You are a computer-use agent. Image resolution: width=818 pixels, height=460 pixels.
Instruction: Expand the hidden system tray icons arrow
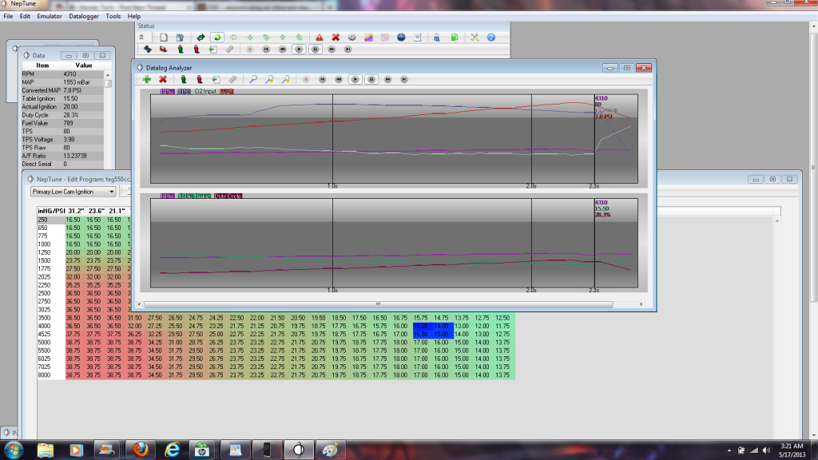(733, 449)
